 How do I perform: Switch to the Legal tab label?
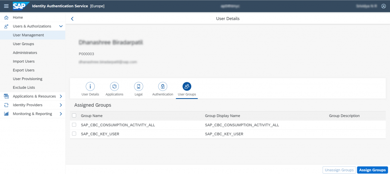pyautogui.click(x=139, y=94)
